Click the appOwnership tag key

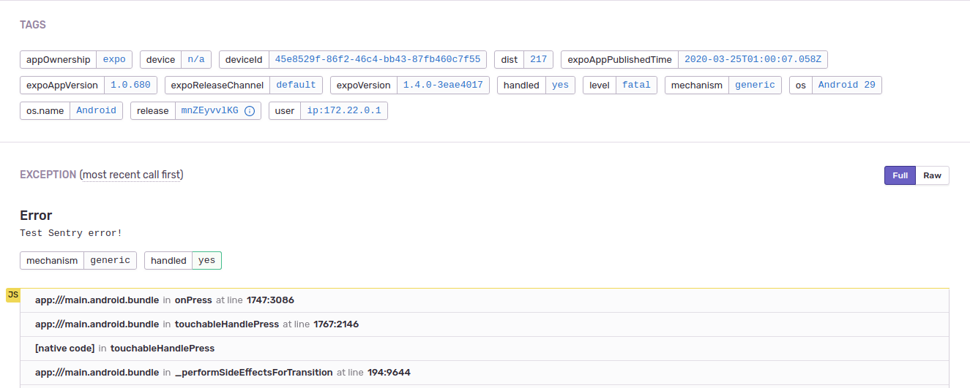click(59, 60)
